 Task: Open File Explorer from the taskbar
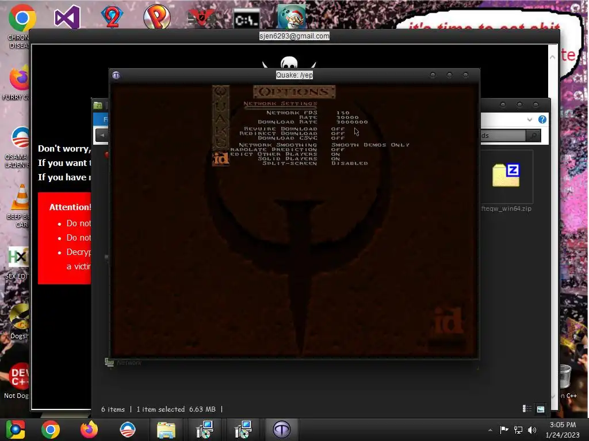(x=166, y=430)
